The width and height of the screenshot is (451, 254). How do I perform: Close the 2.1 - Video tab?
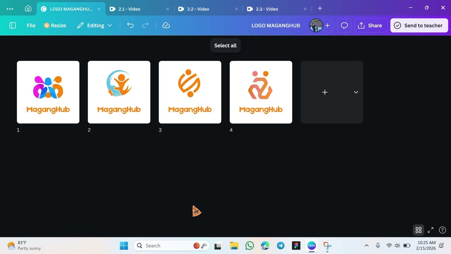pos(168,9)
